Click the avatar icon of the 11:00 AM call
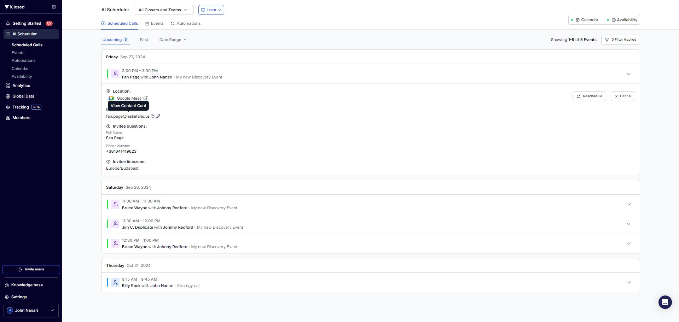Screen dimensions: 679x322 [115, 204]
